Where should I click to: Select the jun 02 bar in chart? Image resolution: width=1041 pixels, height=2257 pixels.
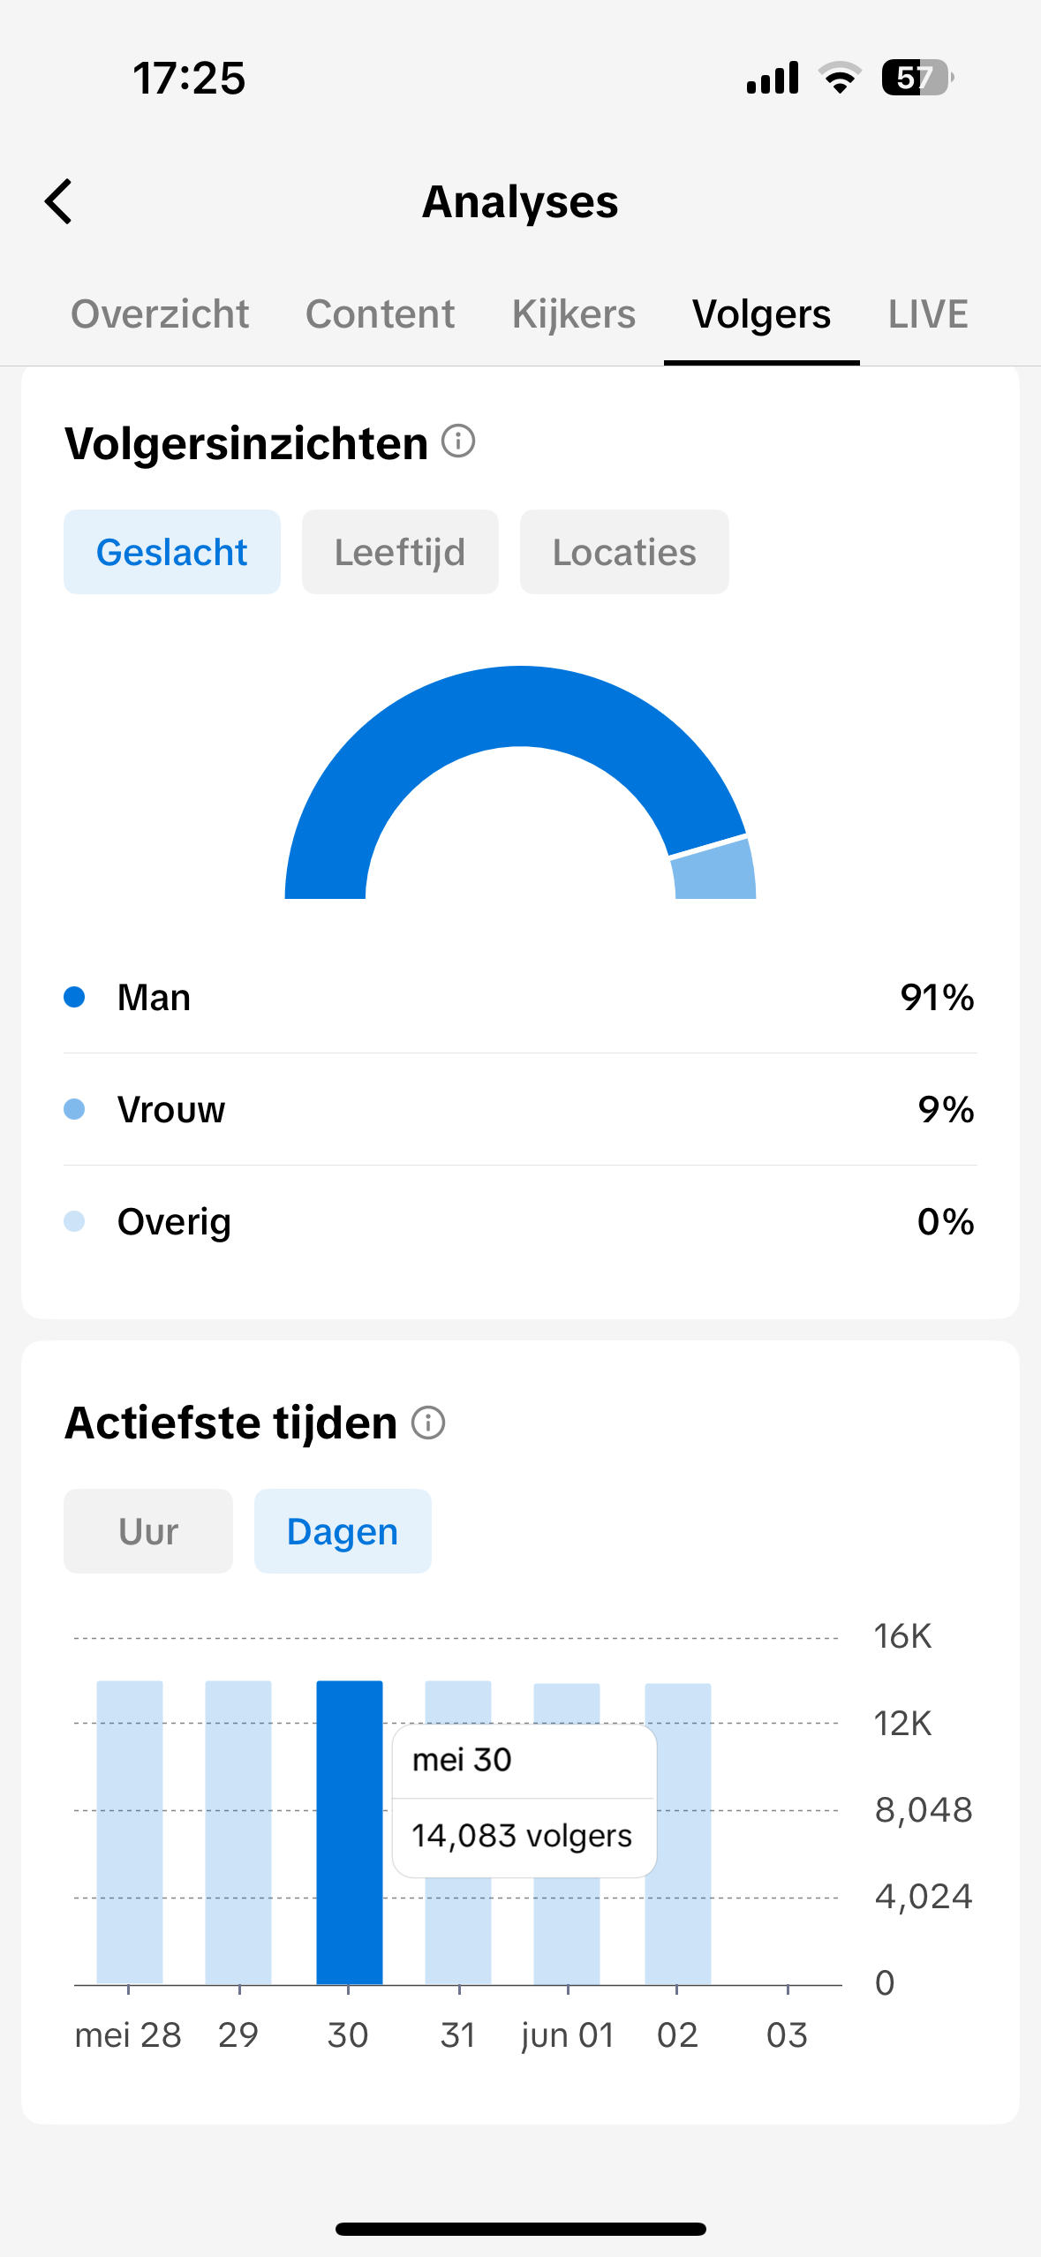pos(678,1834)
